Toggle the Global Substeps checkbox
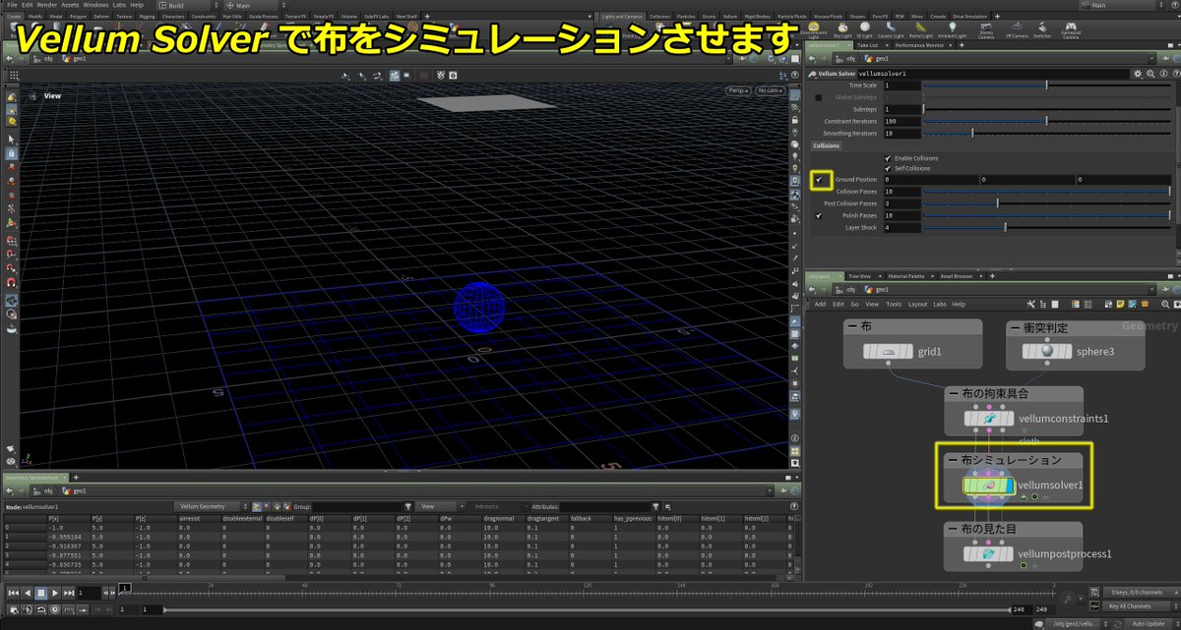This screenshot has width=1181, height=630. pyautogui.click(x=819, y=97)
